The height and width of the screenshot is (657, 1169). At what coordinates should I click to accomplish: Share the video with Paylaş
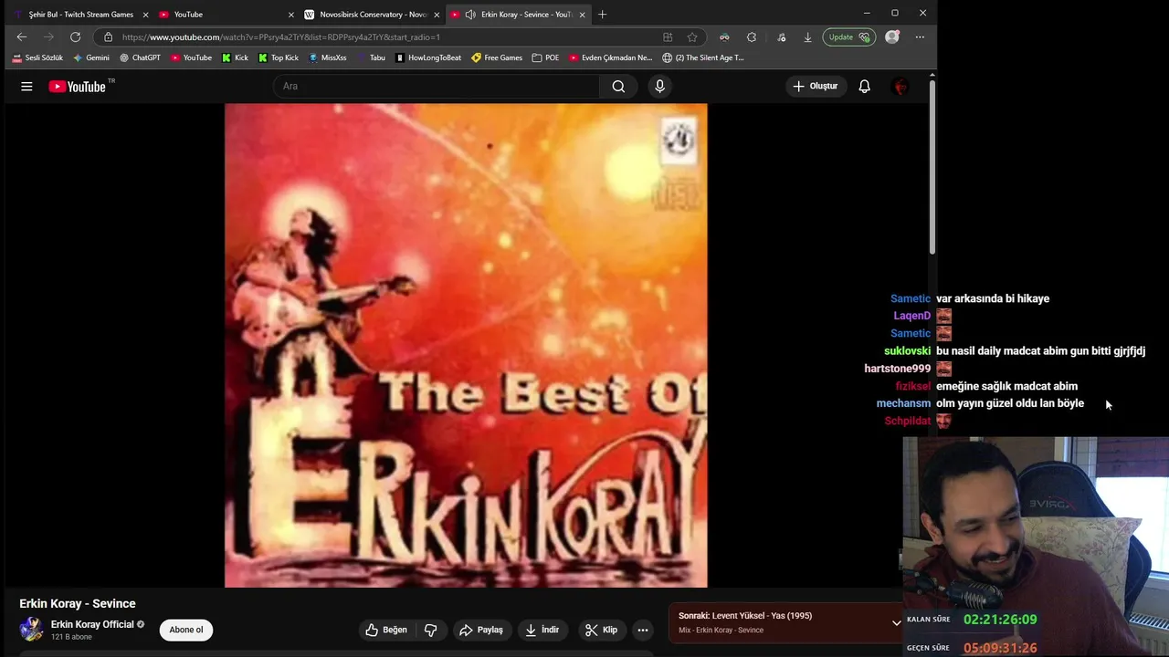tap(481, 630)
